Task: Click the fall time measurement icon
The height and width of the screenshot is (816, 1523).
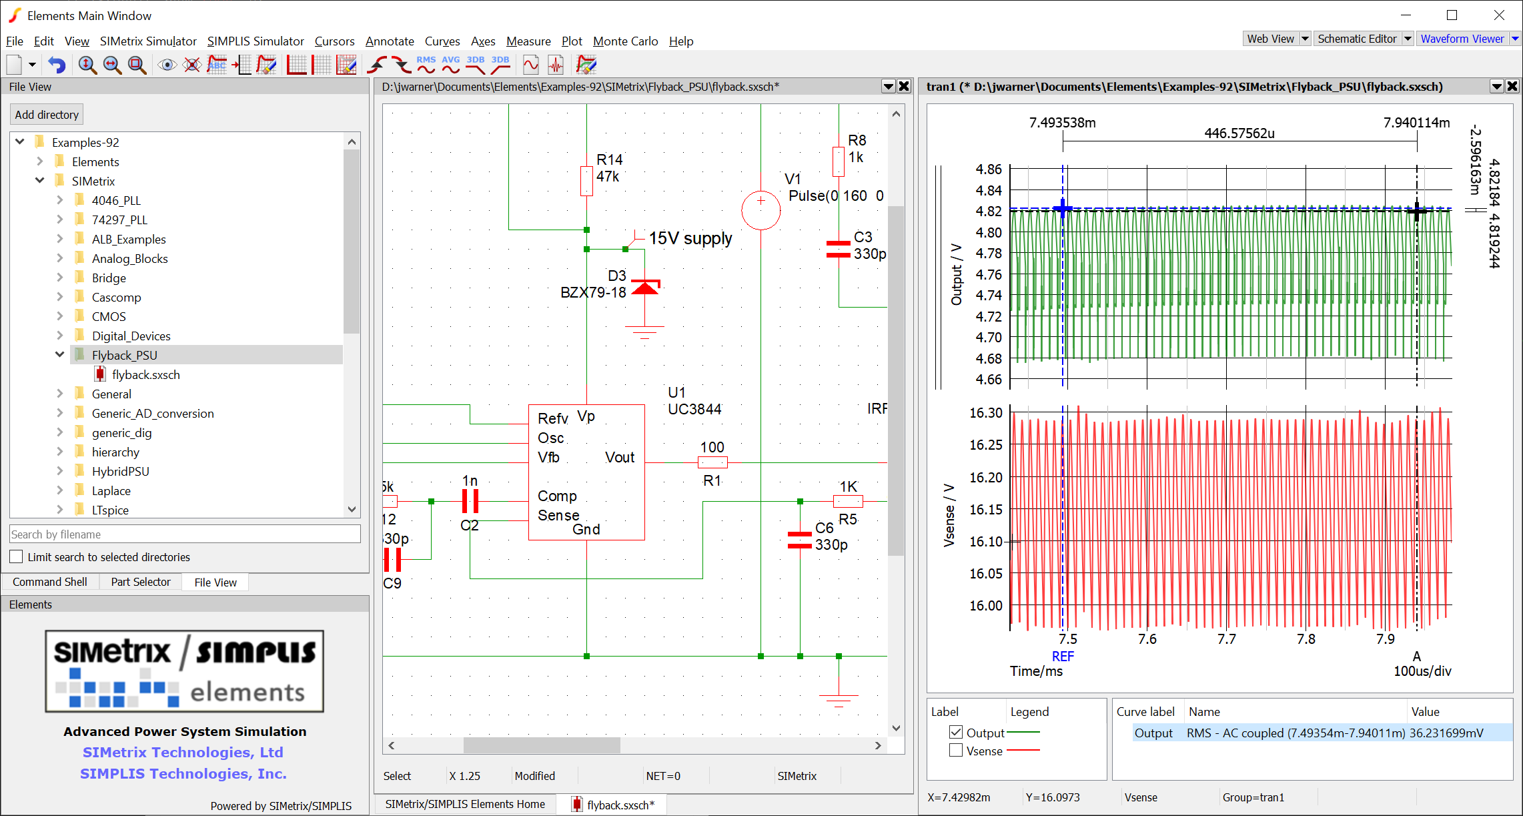Action: tap(401, 65)
